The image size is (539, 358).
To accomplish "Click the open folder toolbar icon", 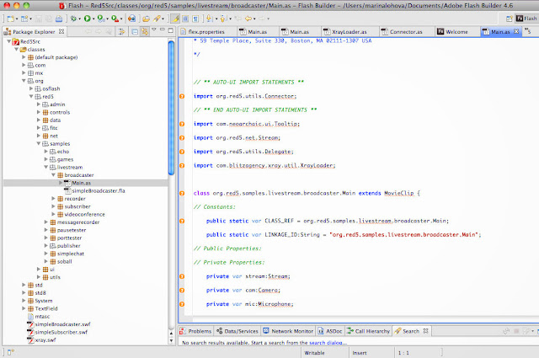I will [x=146, y=19].
